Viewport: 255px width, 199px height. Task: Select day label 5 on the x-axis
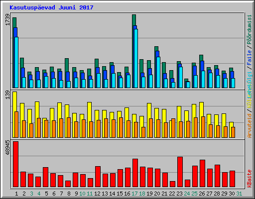click(x=46, y=194)
